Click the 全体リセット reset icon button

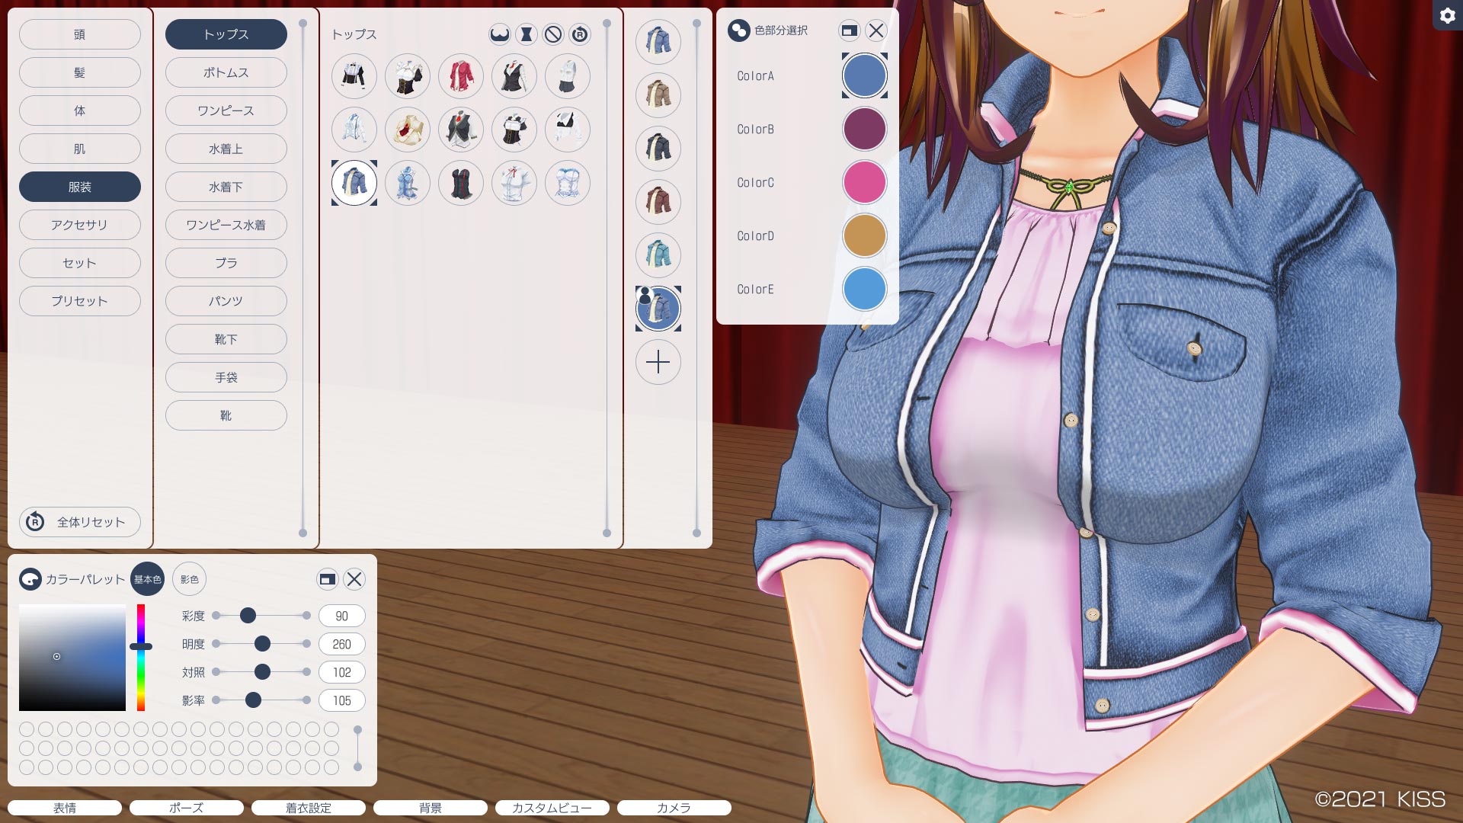pyautogui.click(x=80, y=522)
